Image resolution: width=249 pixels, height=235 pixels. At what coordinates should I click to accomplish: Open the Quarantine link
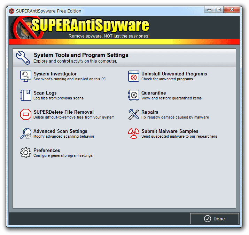[x=154, y=93]
